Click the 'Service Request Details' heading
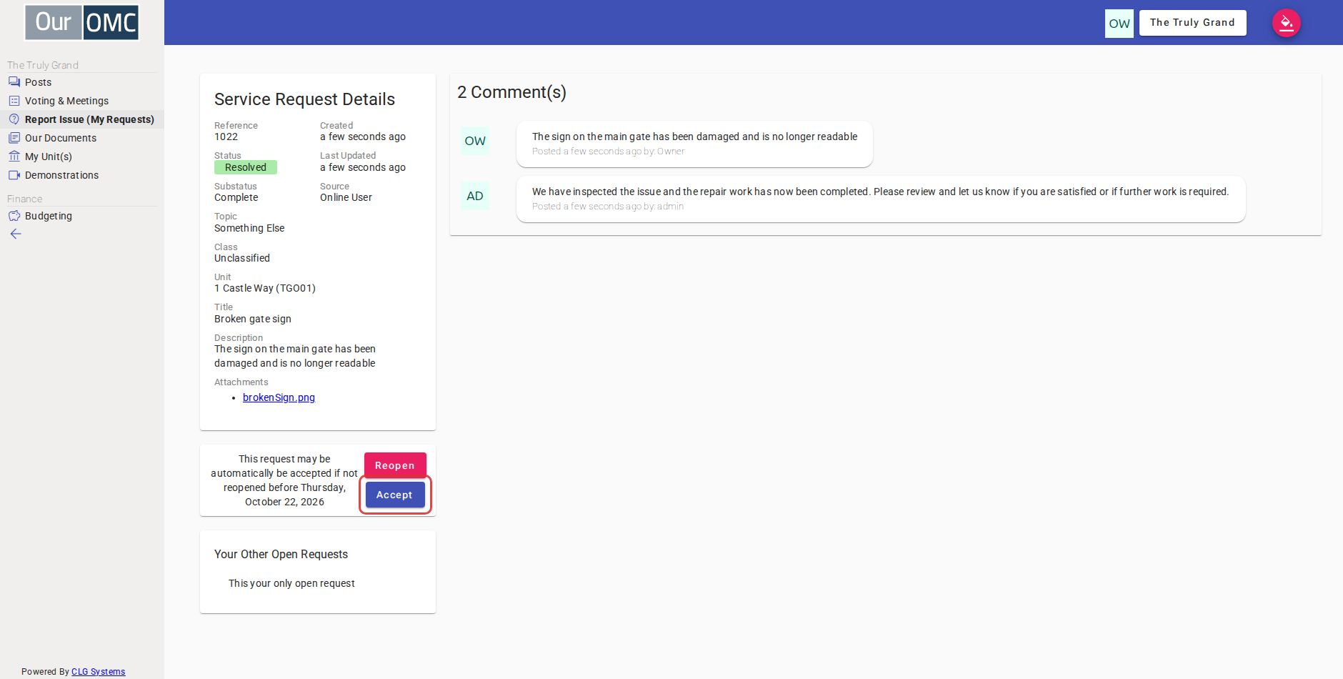1343x679 pixels. (304, 99)
